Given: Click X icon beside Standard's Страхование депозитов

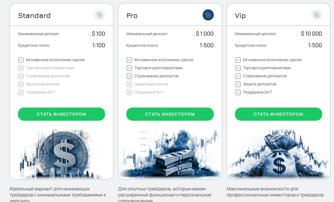Looking at the screenshot, I should pos(21,76).
